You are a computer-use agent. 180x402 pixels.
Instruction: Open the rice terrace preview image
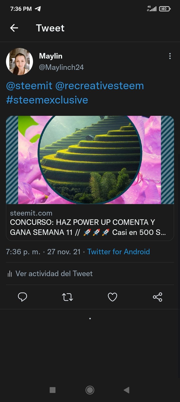point(90,160)
